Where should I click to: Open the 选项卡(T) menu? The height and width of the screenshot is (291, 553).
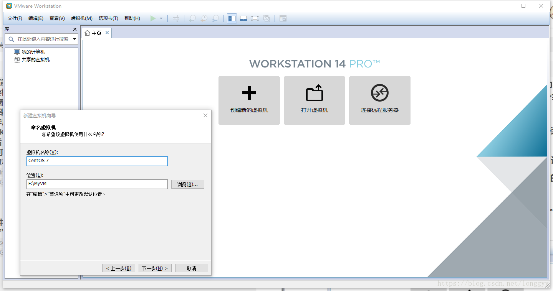point(108,18)
